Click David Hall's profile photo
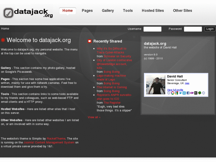 point(156,85)
